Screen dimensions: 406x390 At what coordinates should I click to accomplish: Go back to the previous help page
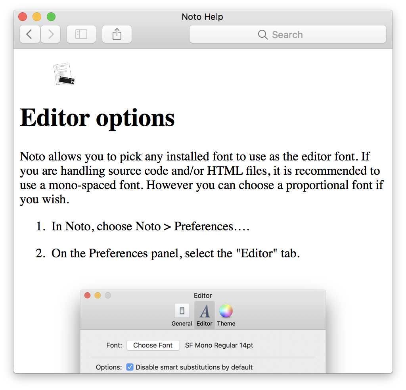coord(30,34)
